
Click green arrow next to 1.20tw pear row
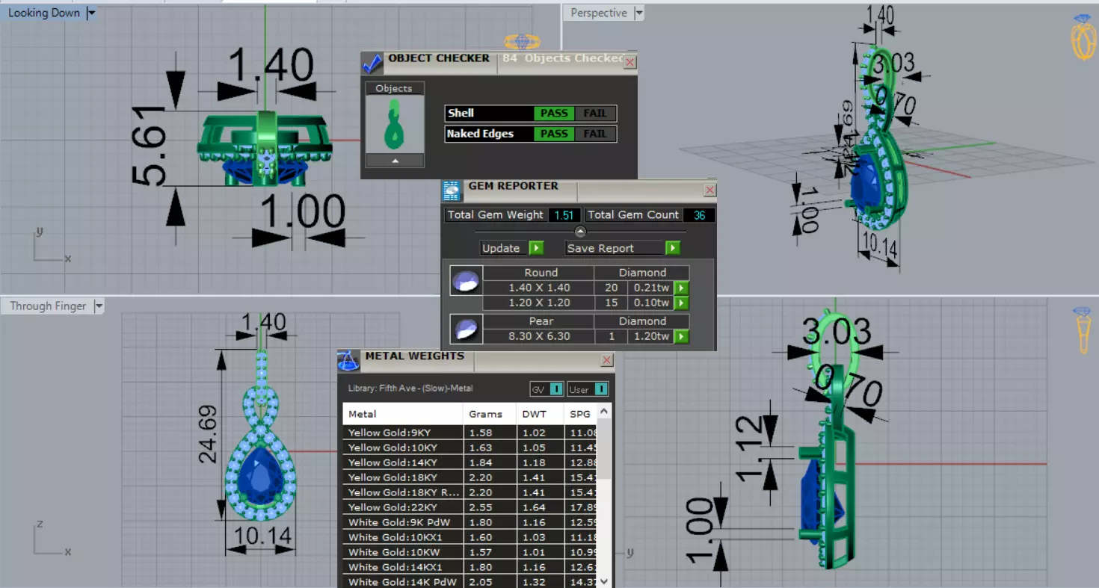tap(681, 336)
